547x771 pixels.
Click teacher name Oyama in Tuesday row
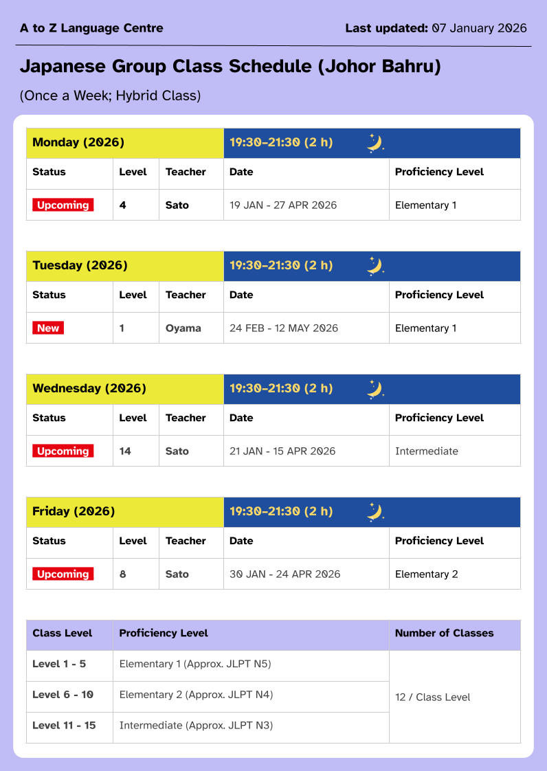pyautogui.click(x=183, y=328)
